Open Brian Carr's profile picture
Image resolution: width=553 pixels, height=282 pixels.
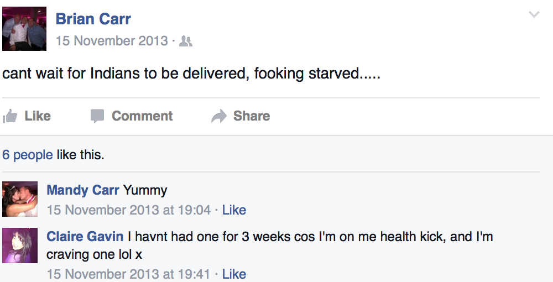pyautogui.click(x=24, y=29)
